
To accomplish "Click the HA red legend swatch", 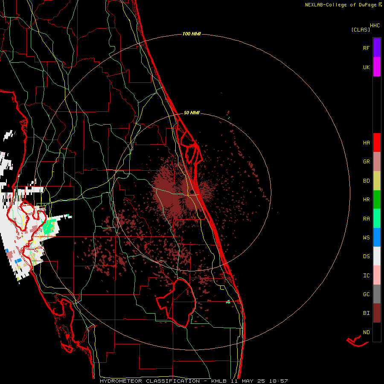I will pyautogui.click(x=377, y=143).
